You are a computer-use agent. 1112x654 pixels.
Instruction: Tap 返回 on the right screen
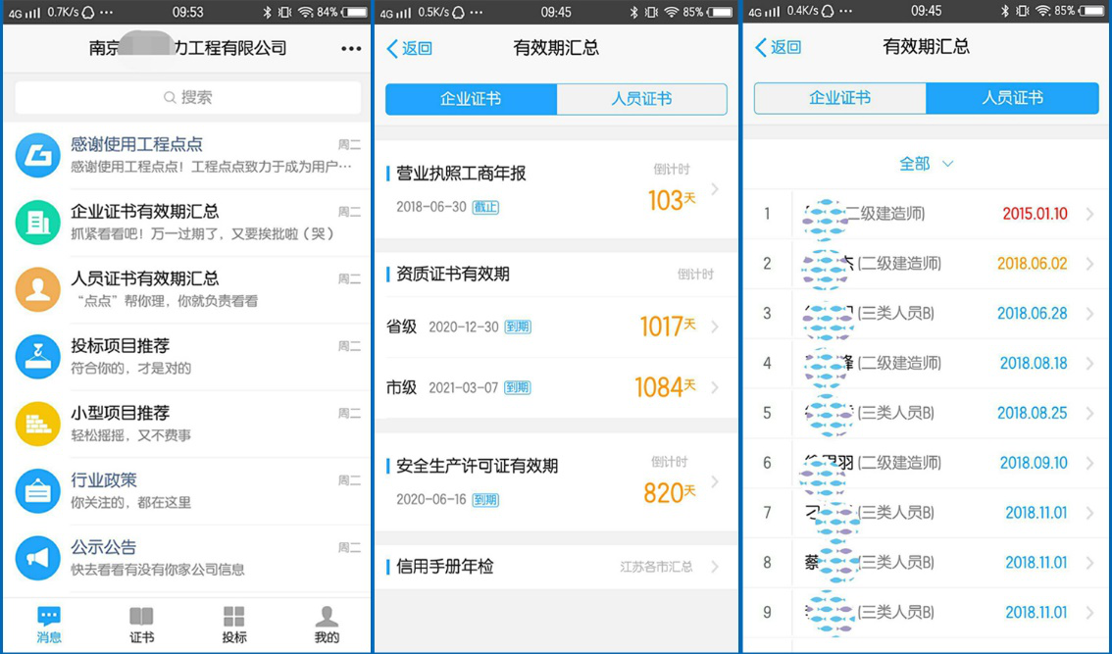pyautogui.click(x=778, y=47)
